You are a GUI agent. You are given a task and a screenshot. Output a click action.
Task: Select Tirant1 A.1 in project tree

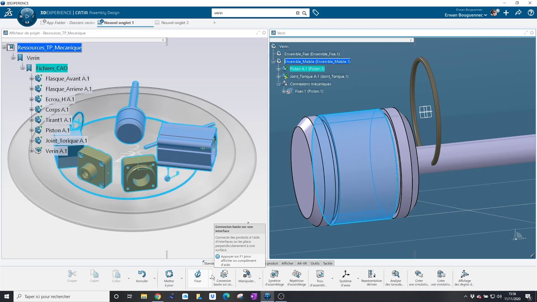coord(59,120)
